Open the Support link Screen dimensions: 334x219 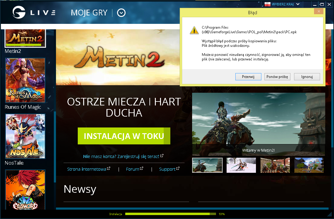click(x=167, y=169)
